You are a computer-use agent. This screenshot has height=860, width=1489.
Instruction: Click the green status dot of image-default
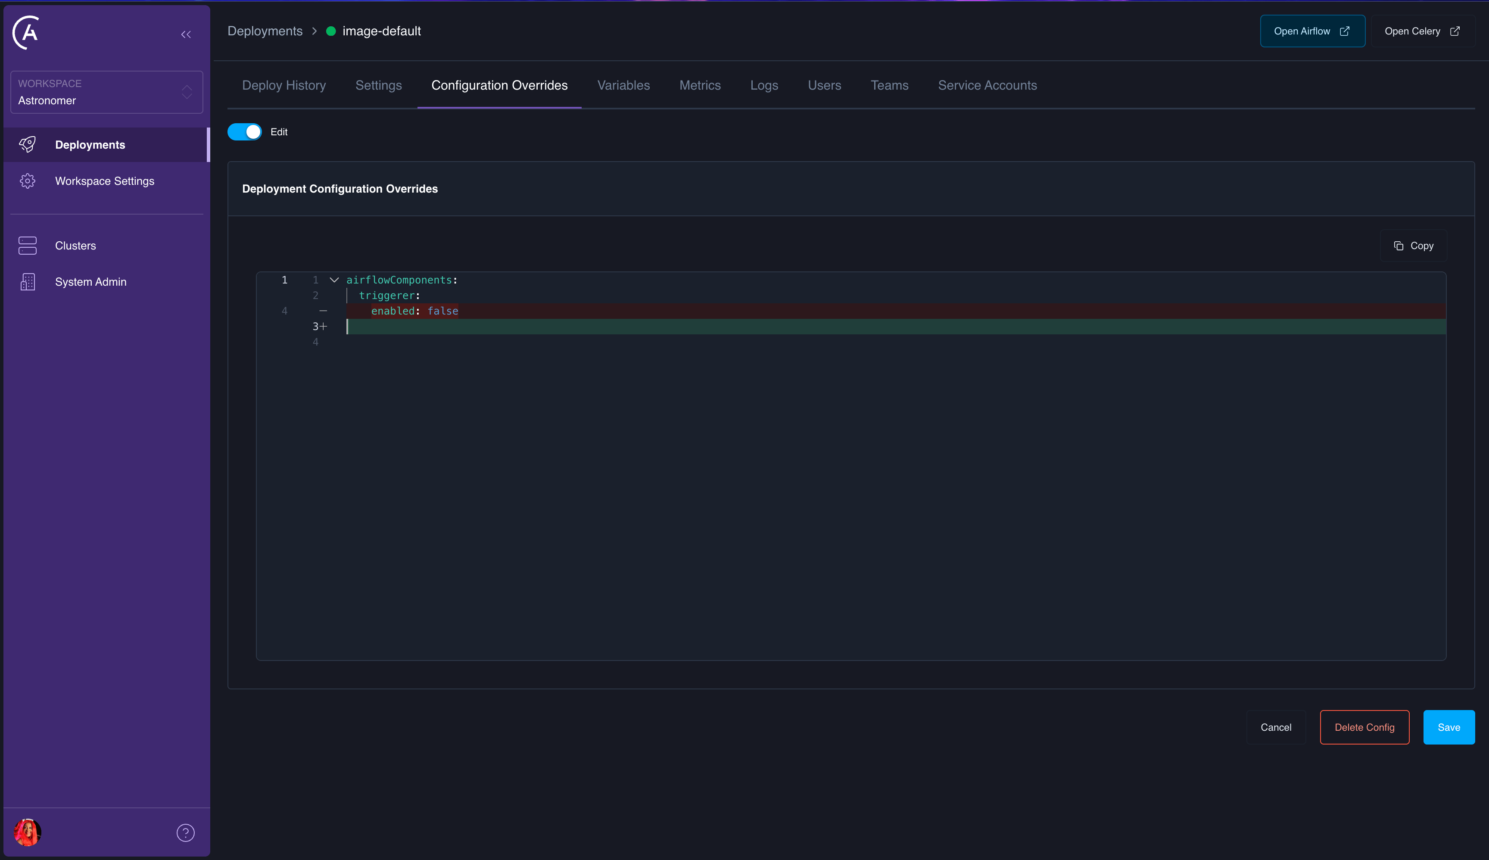pos(331,31)
